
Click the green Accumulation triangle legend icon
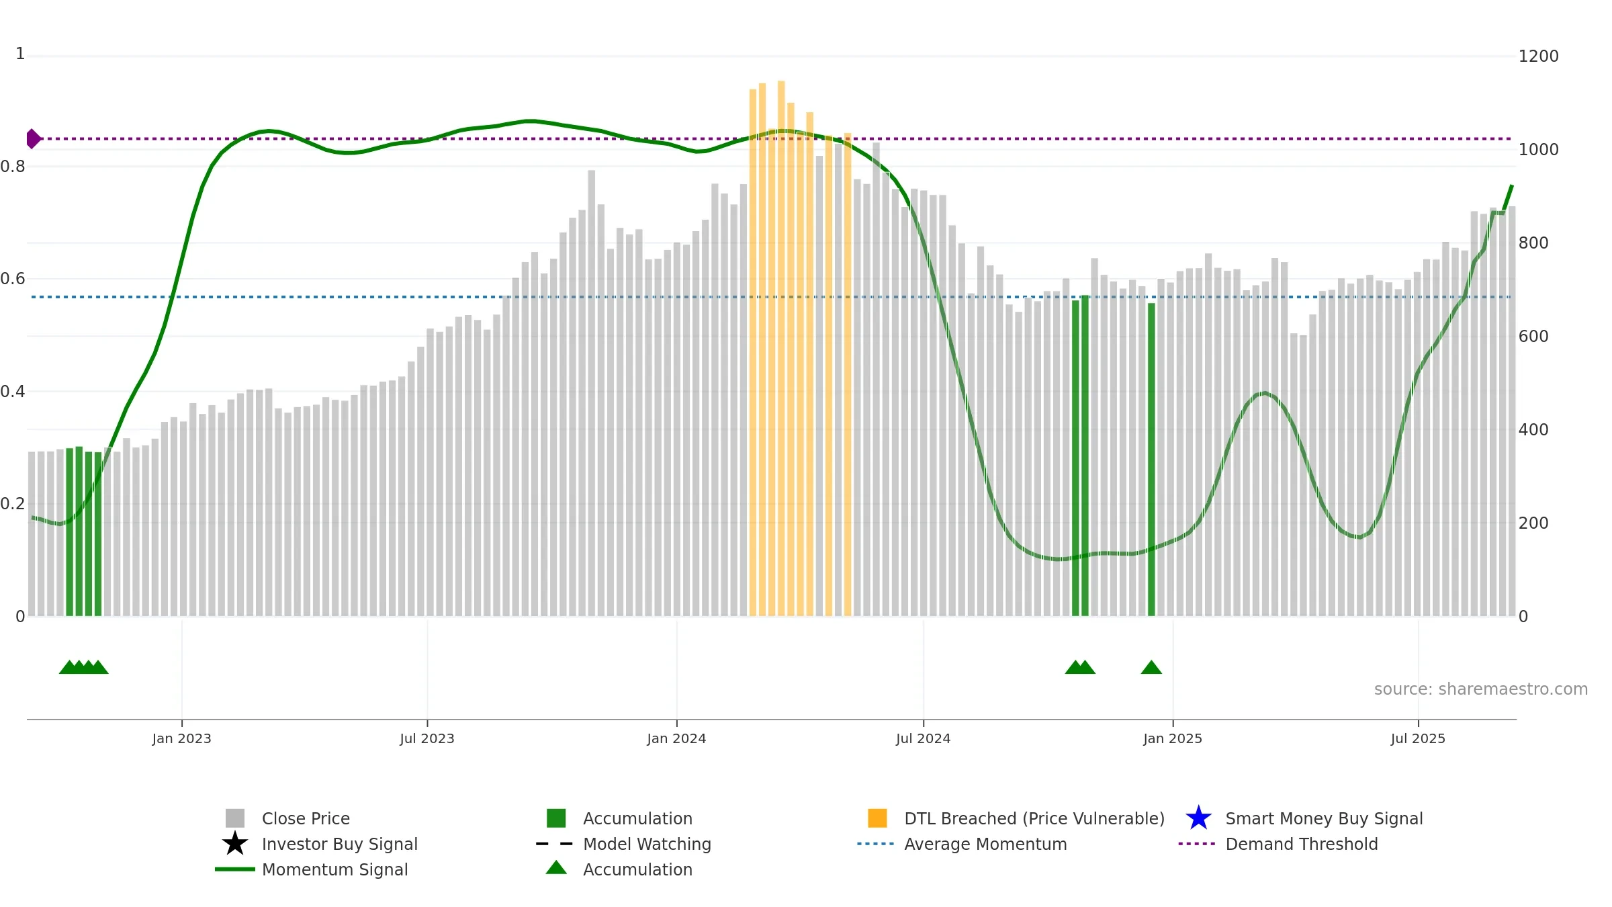(x=556, y=868)
